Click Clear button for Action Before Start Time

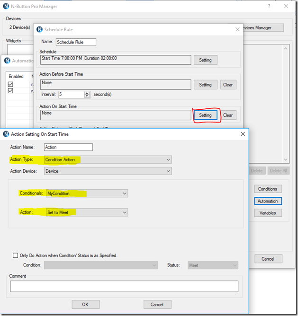(x=228, y=85)
